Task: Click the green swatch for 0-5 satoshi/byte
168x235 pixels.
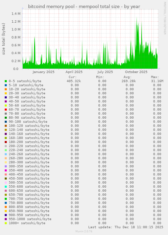Action: tap(6, 81)
